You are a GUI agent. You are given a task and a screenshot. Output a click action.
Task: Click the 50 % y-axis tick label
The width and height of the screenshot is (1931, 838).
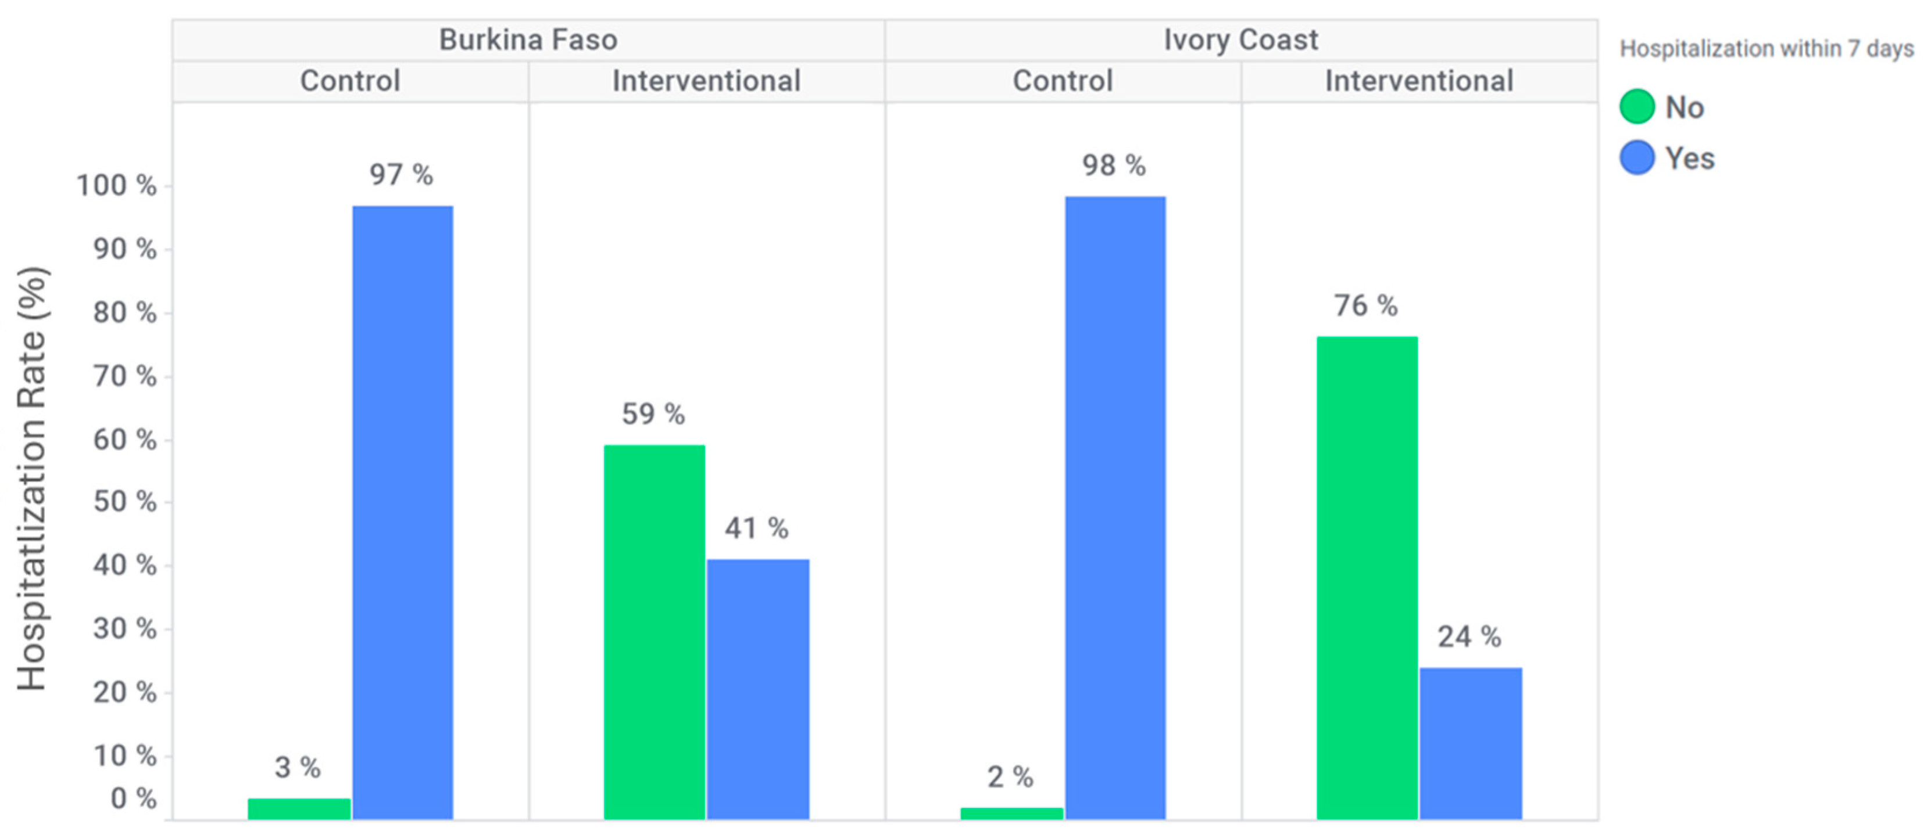click(124, 502)
